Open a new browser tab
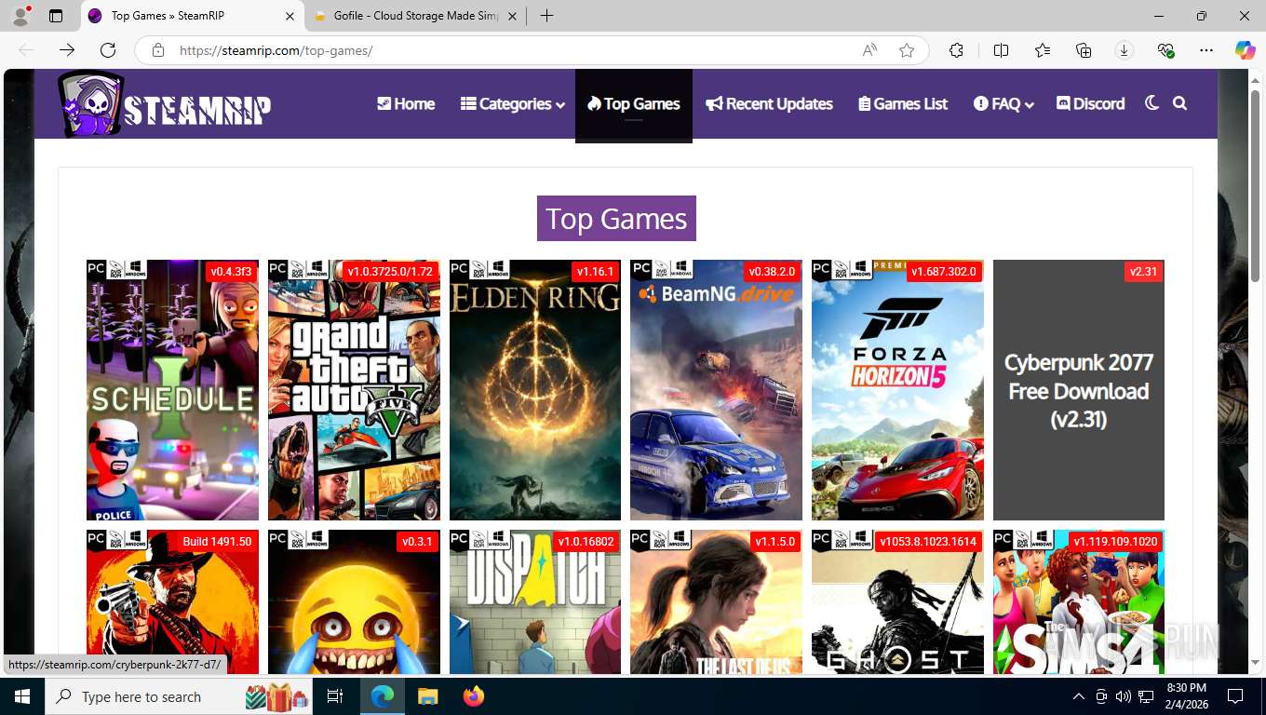 click(x=547, y=16)
